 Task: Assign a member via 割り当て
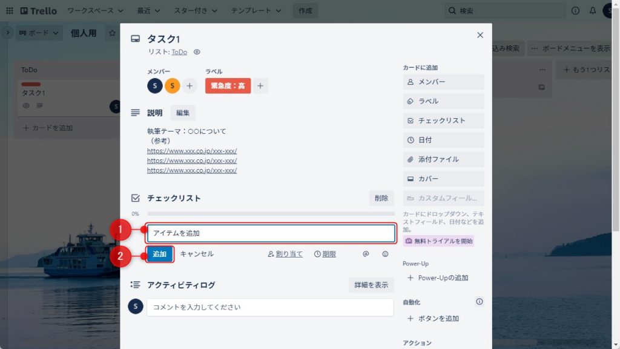pos(285,254)
